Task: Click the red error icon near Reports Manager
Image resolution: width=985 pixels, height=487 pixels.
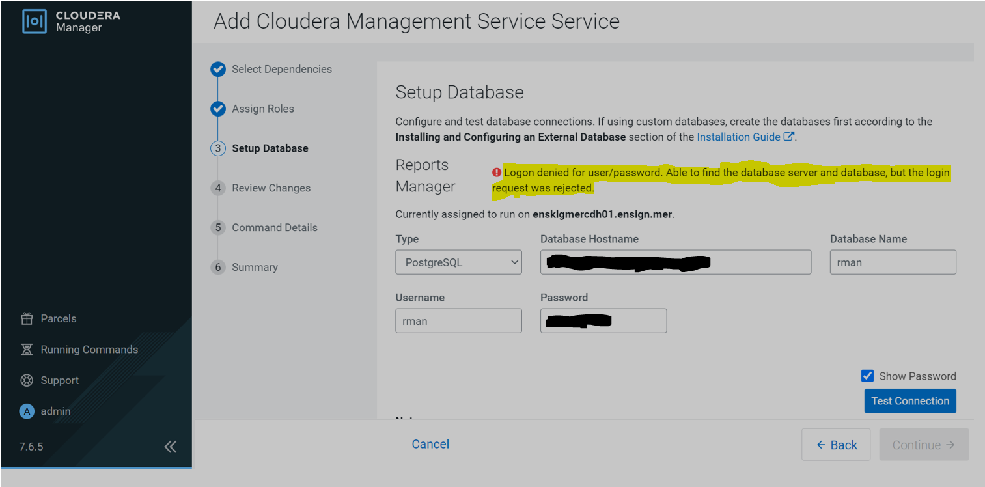Action: click(x=497, y=172)
